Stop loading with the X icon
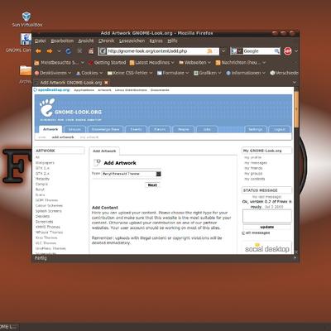Image resolution: width=331 pixels, height=331 pixels. tap(79, 51)
